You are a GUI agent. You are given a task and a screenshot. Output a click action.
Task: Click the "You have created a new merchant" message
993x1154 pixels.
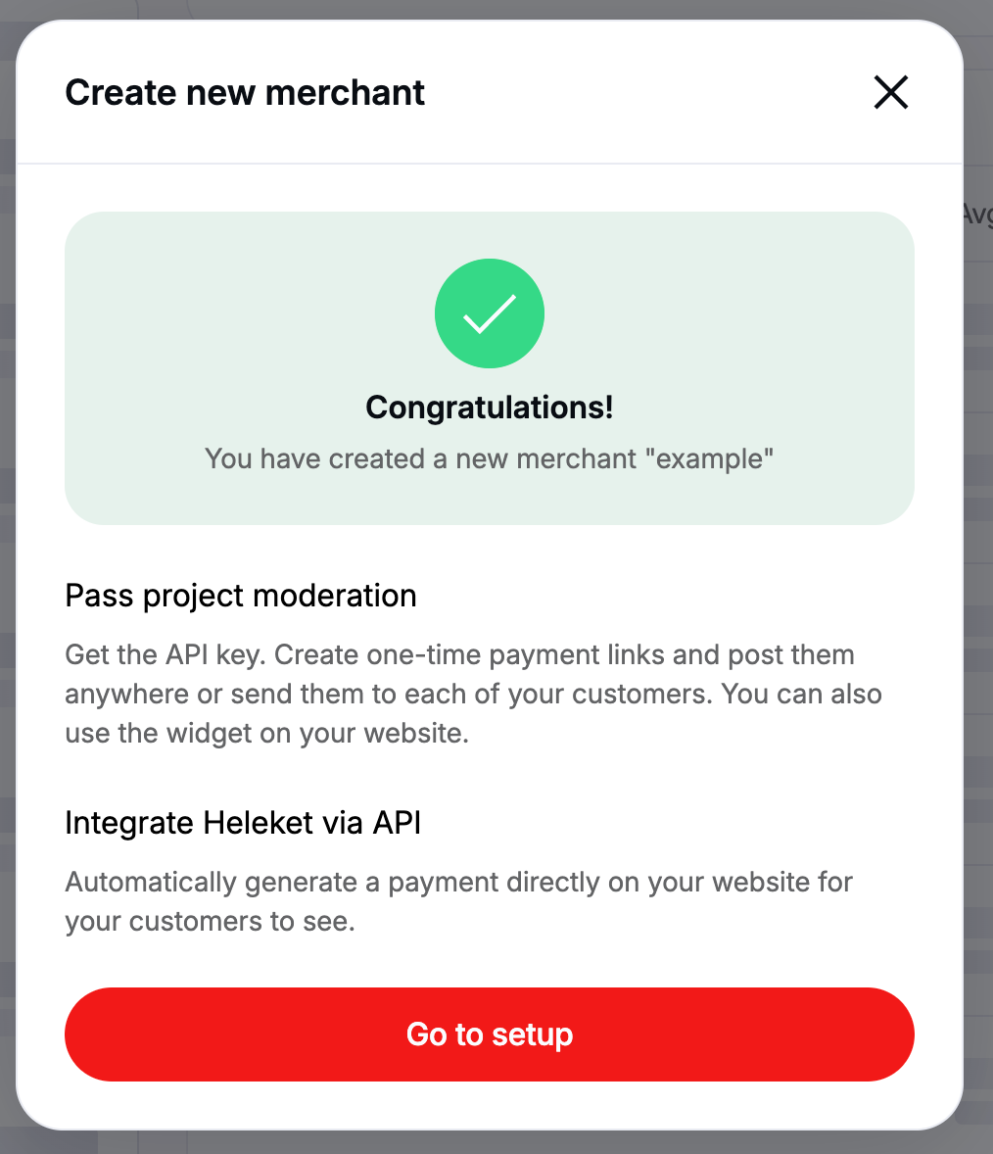coord(421,458)
